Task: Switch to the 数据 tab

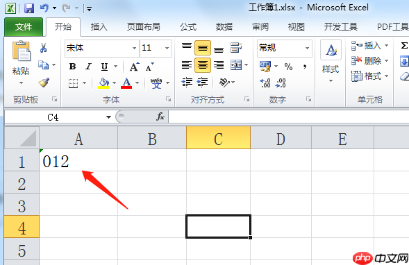Action: click(224, 27)
